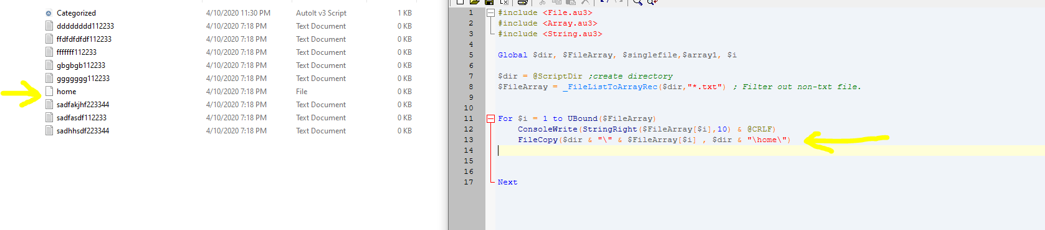Place cursor at Next keyword line
This screenshot has width=1045, height=230.
(x=507, y=182)
